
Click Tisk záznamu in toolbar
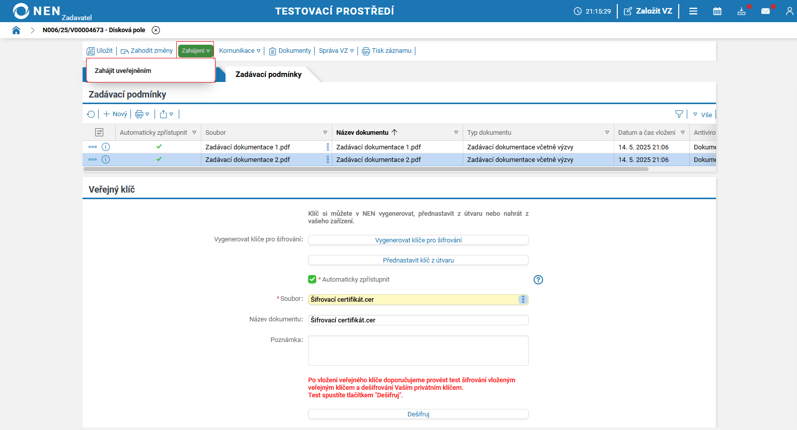pyautogui.click(x=387, y=51)
